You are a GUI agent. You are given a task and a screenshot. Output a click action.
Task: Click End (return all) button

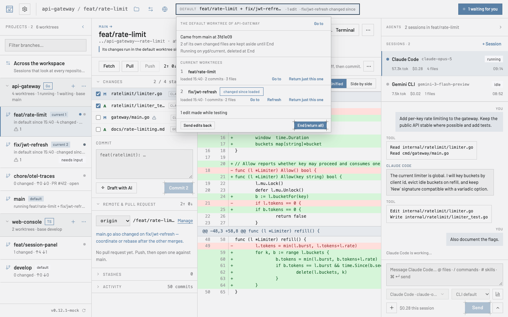[x=310, y=125]
